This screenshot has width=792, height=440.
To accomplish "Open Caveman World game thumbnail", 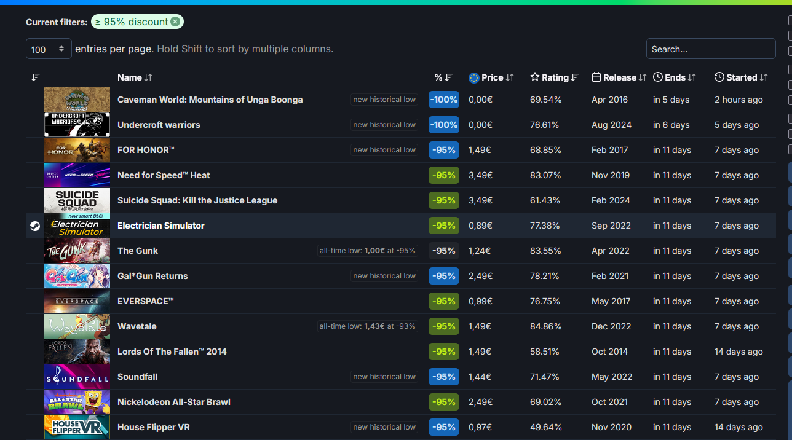I will (x=77, y=100).
